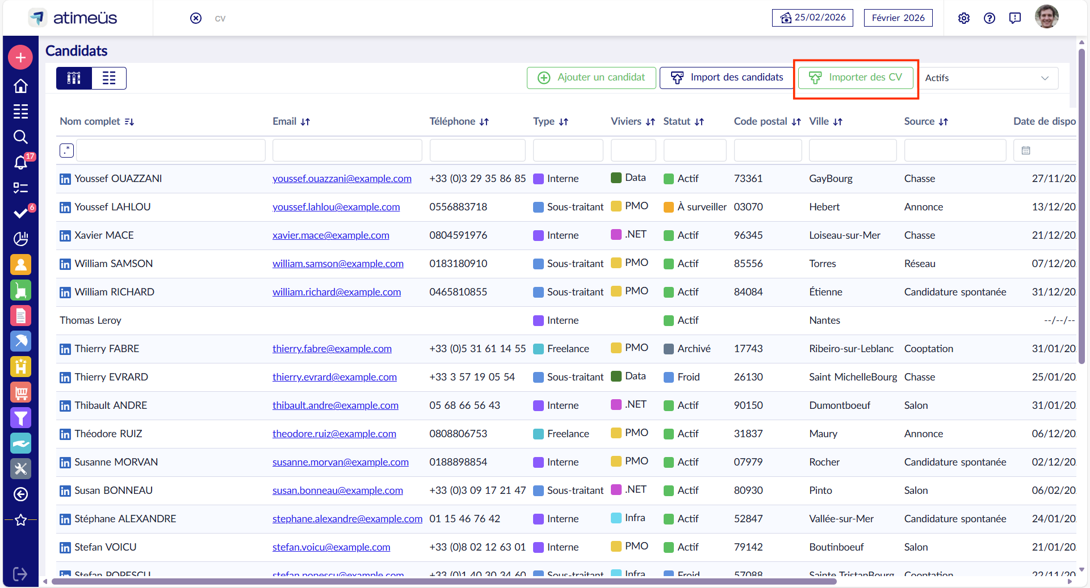Open Youssef OUAZZANI's LinkedIn icon

pyautogui.click(x=65, y=179)
